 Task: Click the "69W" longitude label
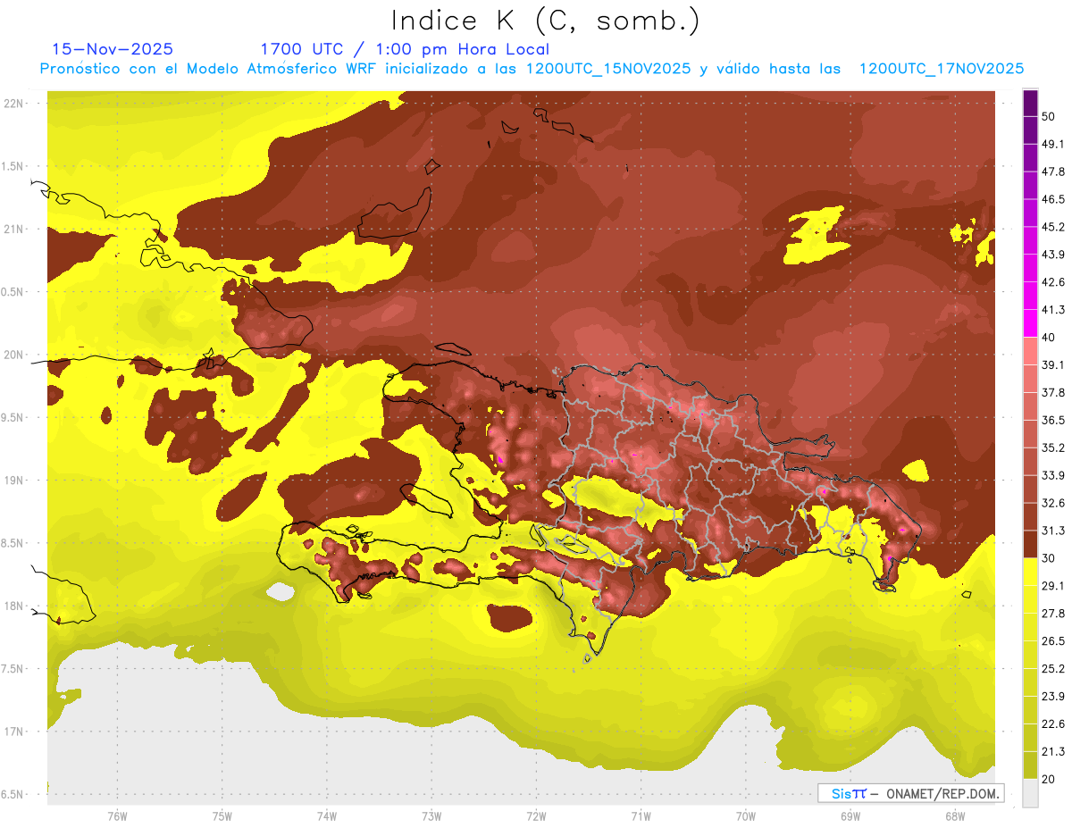coord(850,816)
